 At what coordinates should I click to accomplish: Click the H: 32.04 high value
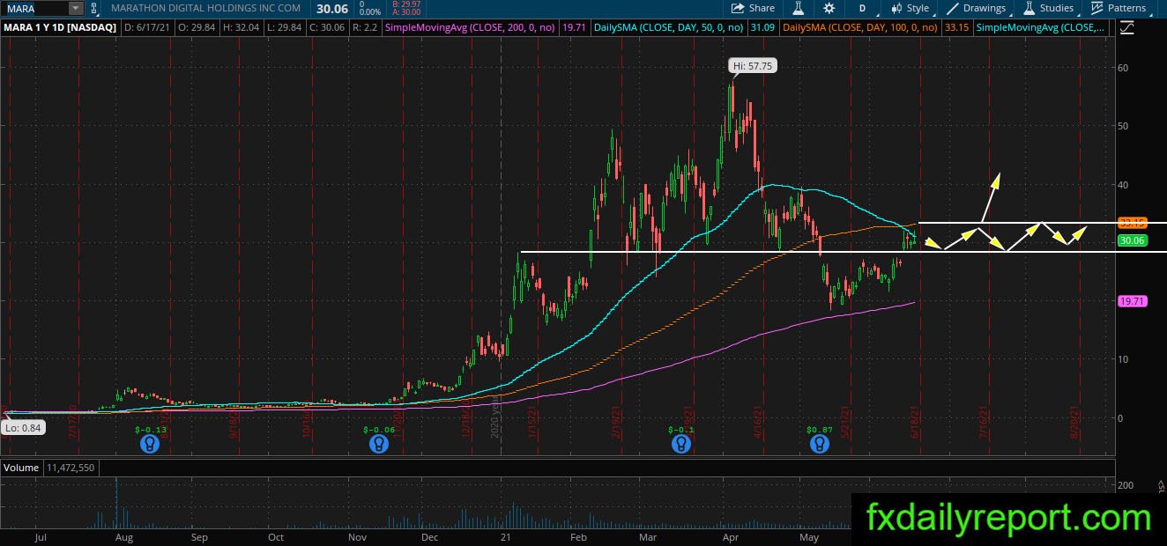pos(242,28)
